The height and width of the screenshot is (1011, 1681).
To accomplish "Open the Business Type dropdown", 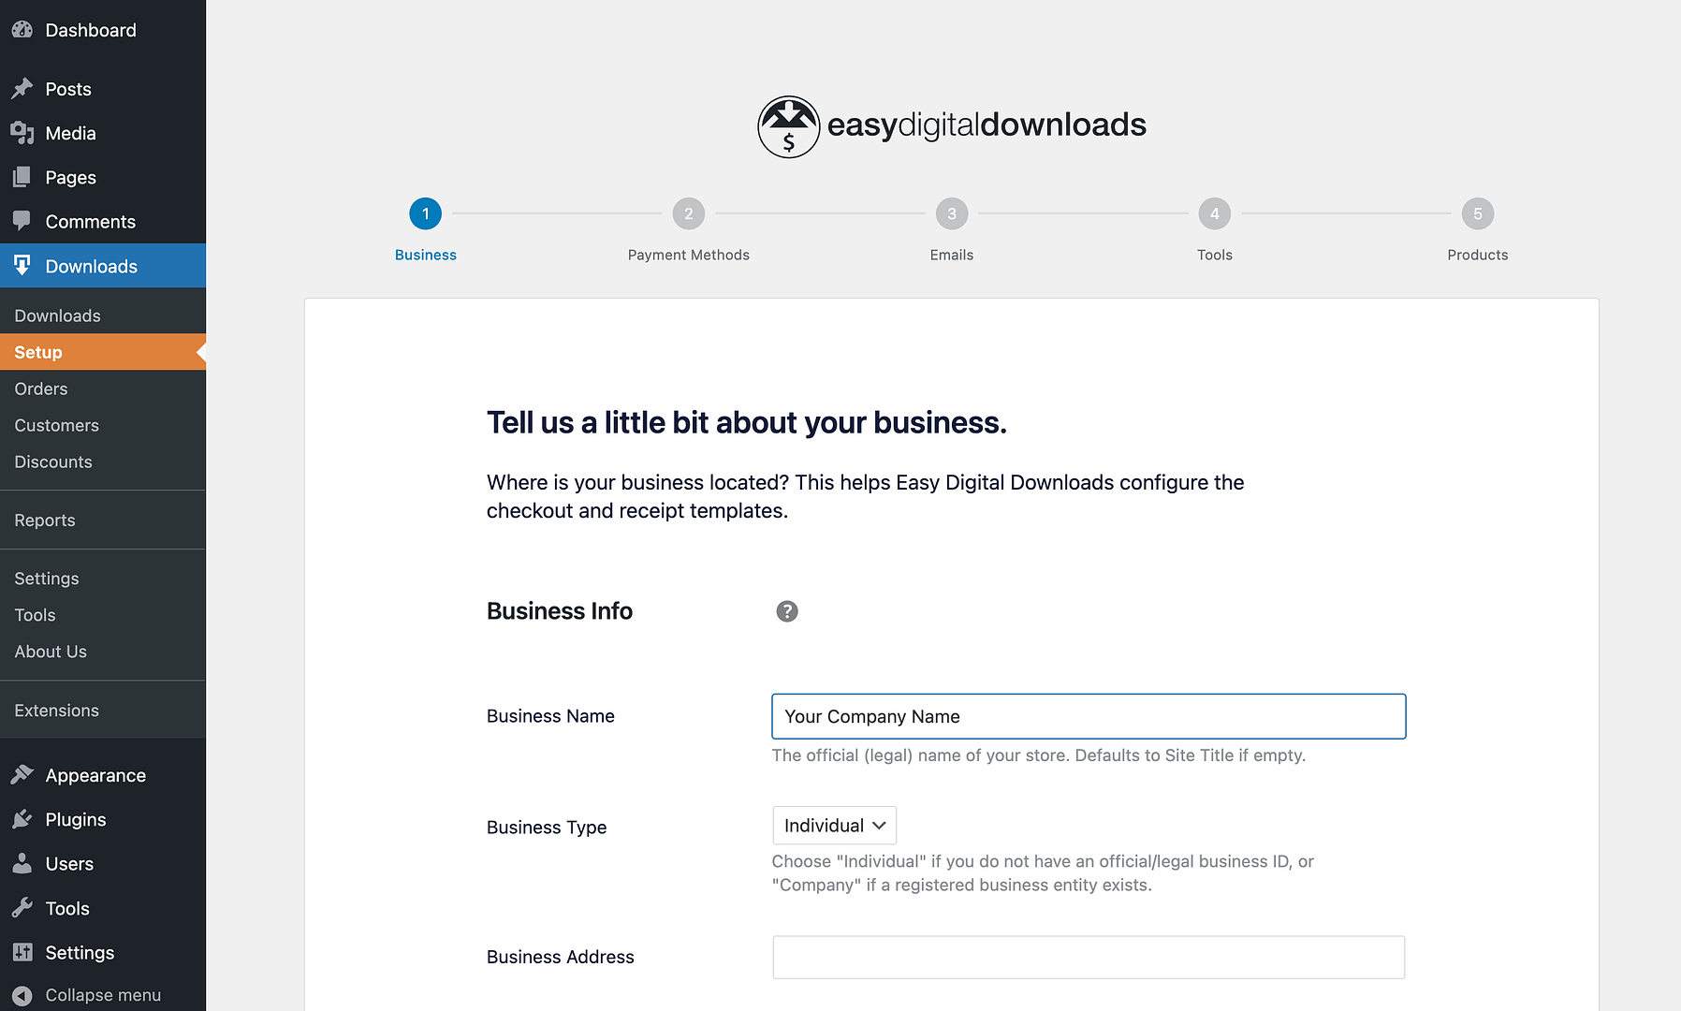I will [834, 826].
